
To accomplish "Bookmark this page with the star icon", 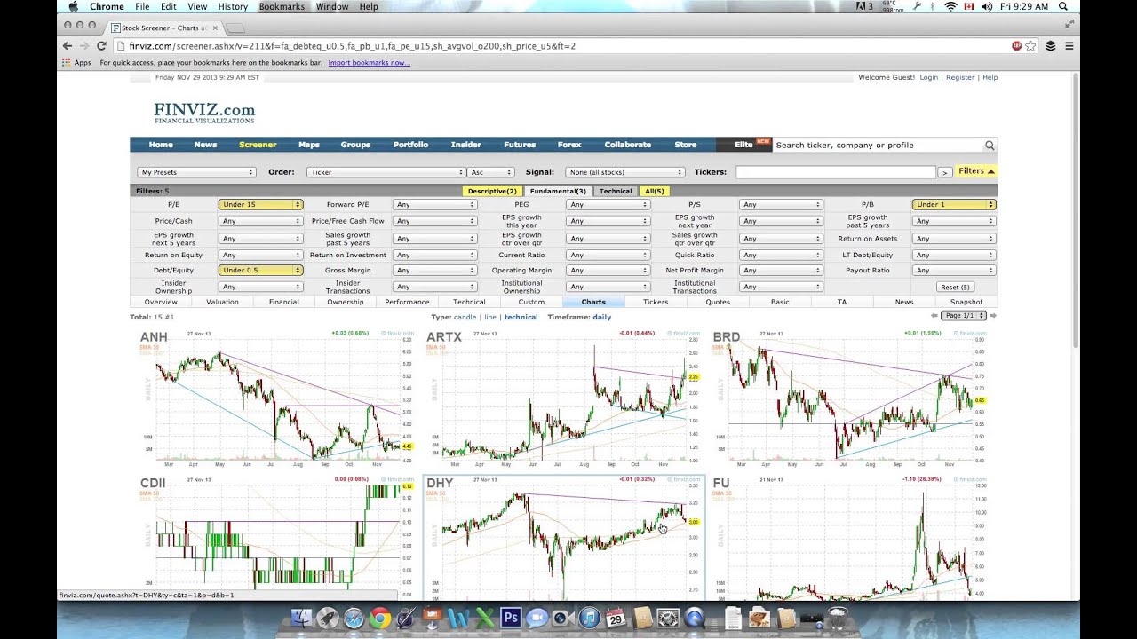I will coord(1031,45).
